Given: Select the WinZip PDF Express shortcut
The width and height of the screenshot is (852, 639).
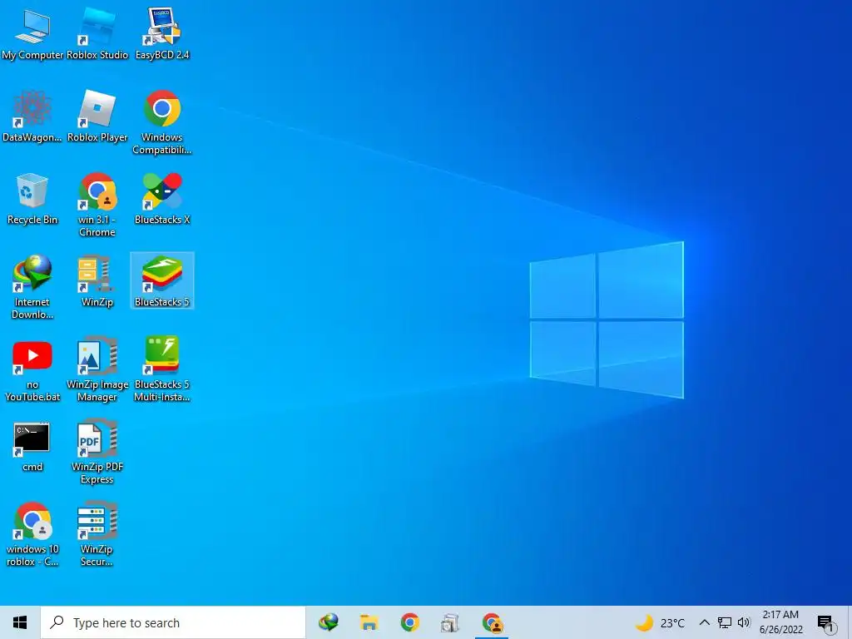Looking at the screenshot, I should click(x=97, y=452).
